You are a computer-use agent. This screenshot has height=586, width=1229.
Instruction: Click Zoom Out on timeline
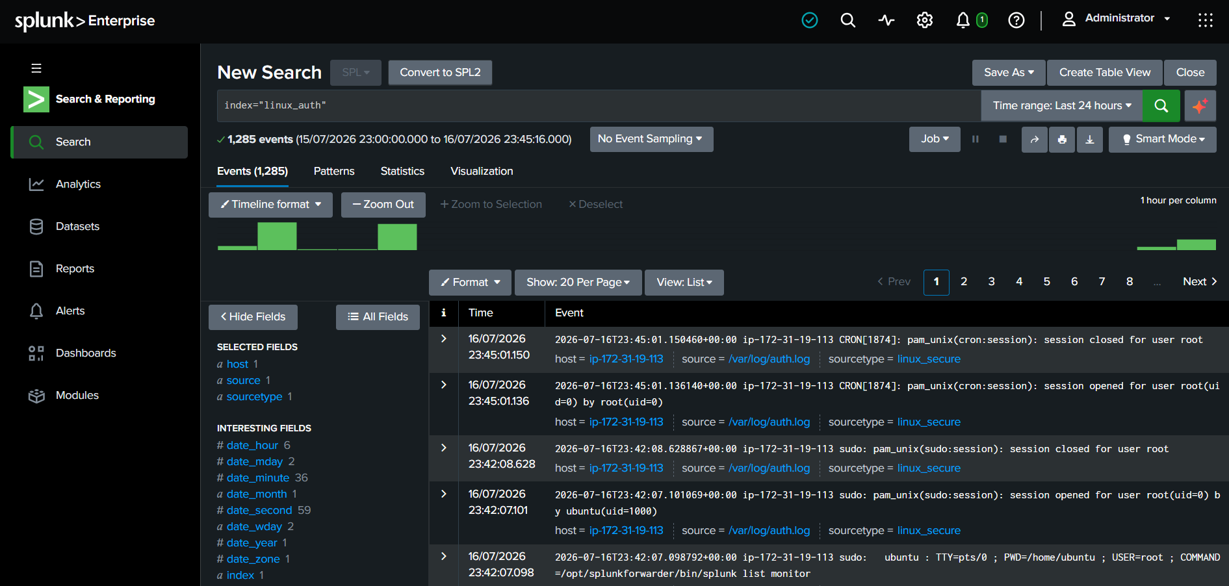[383, 205]
